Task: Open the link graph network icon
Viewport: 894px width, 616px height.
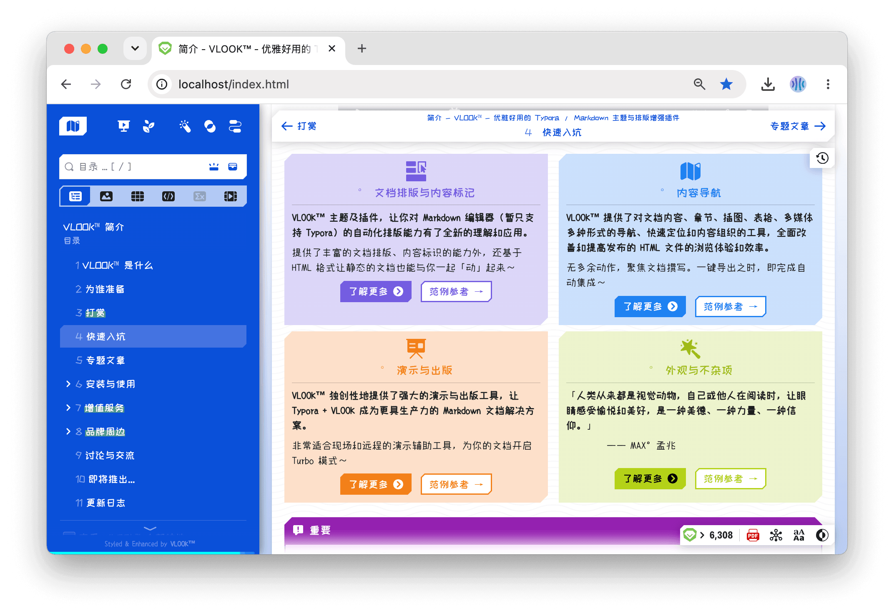Action: pyautogui.click(x=776, y=535)
